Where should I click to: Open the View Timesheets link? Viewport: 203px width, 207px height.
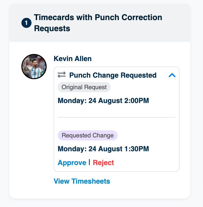pos(82,181)
